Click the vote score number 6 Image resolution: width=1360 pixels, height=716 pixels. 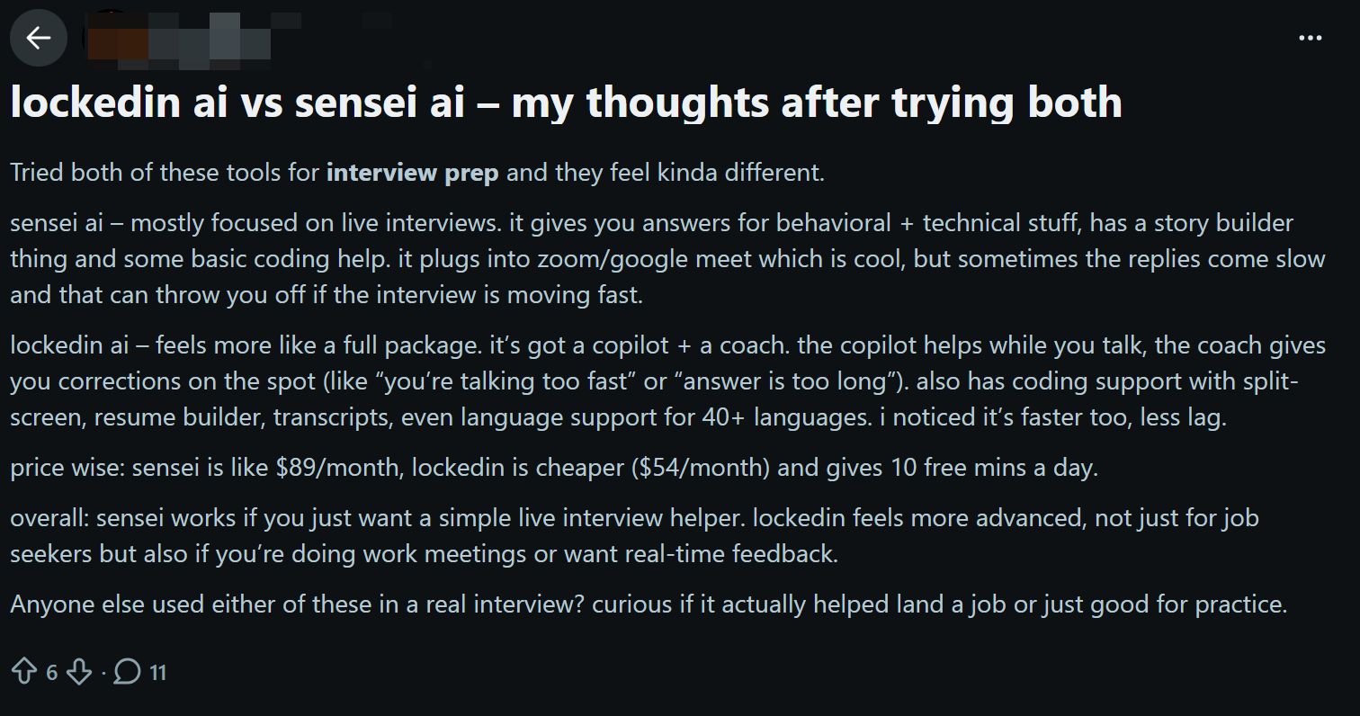tap(51, 672)
